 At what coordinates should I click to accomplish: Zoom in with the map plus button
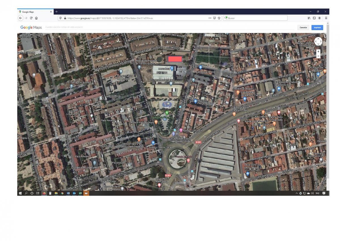318,52
